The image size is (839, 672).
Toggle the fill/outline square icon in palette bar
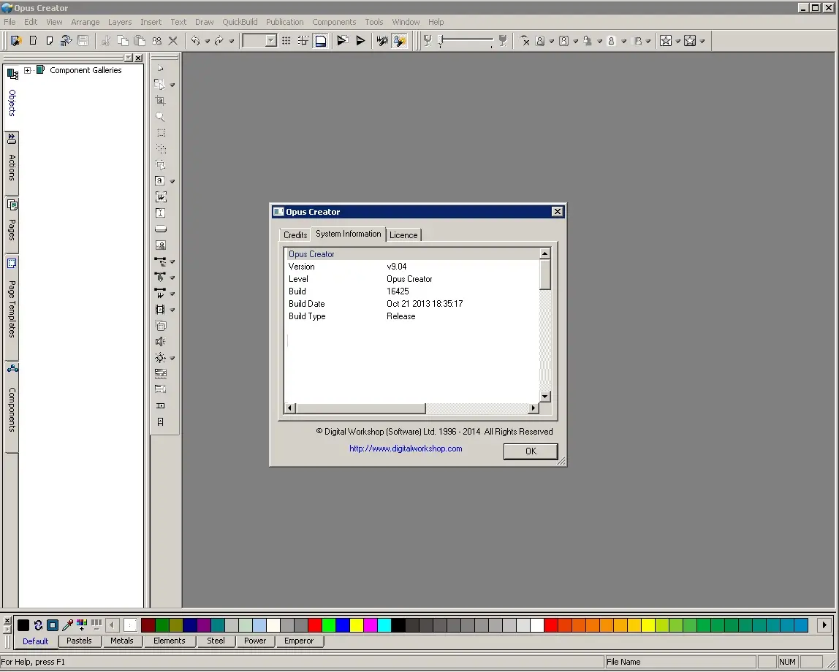[53, 625]
